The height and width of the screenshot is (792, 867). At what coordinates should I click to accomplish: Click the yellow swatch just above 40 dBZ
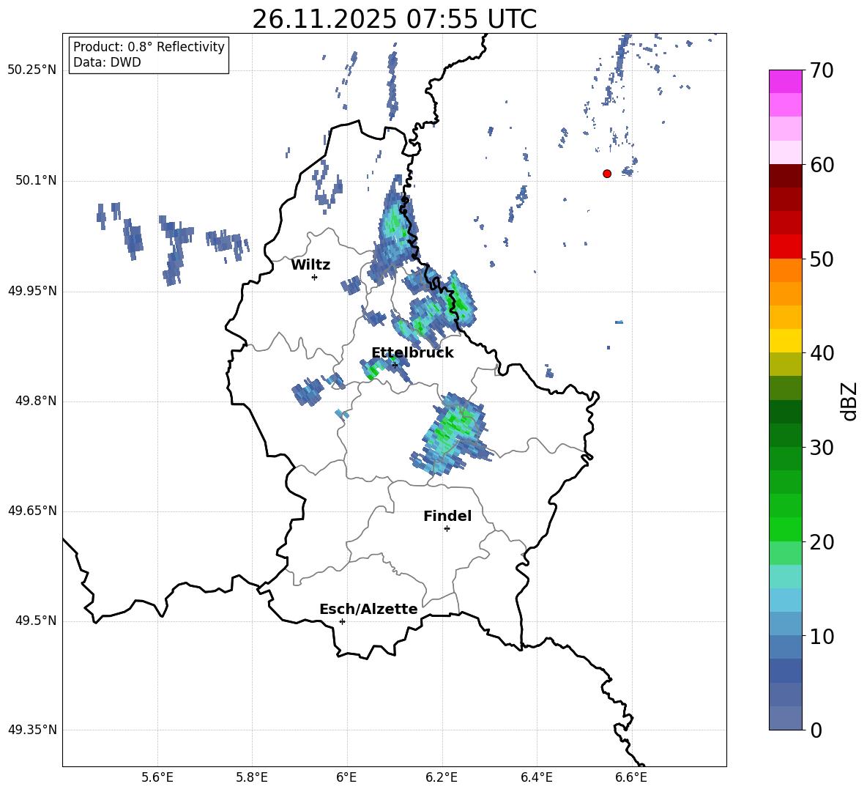pyautogui.click(x=786, y=341)
